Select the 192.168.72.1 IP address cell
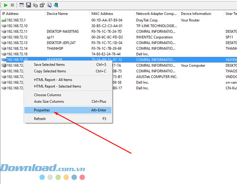The height and width of the screenshot is (184, 237). point(16,20)
